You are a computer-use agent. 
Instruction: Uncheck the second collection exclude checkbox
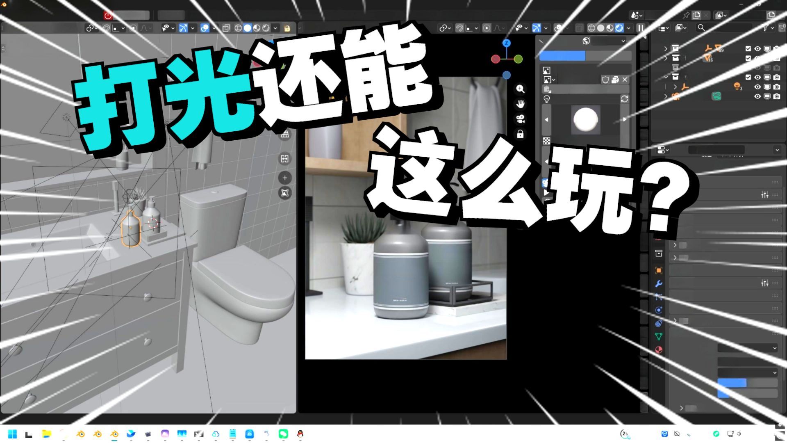(748, 58)
